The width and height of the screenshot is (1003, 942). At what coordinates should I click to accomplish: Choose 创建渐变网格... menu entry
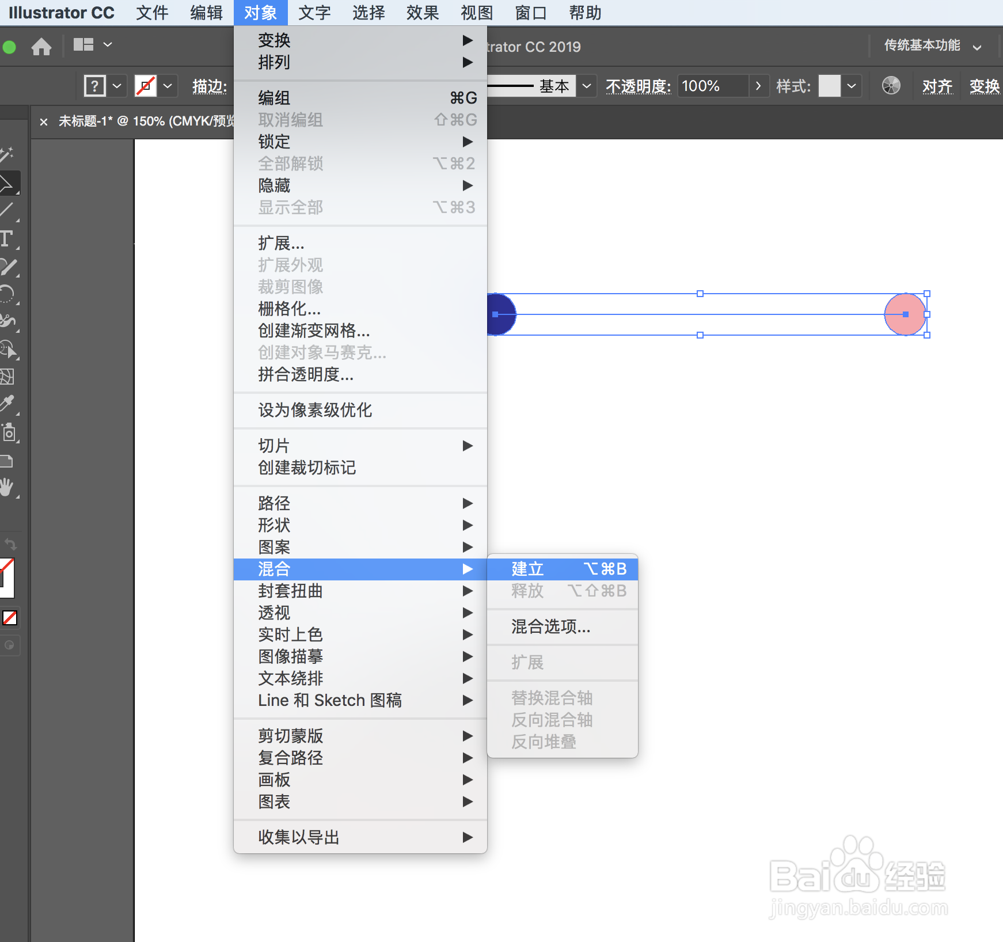360,331
